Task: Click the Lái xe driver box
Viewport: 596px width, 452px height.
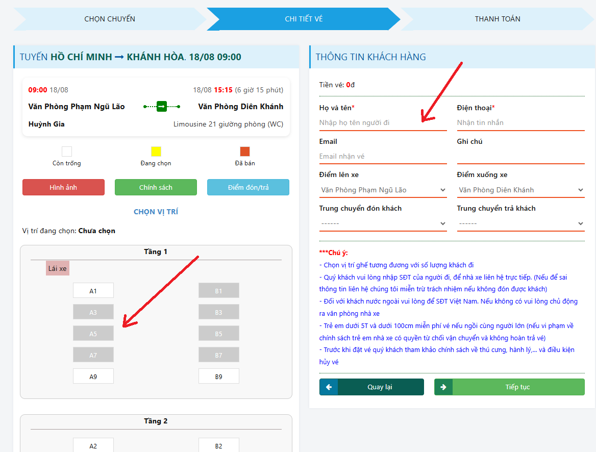Action: click(x=57, y=268)
